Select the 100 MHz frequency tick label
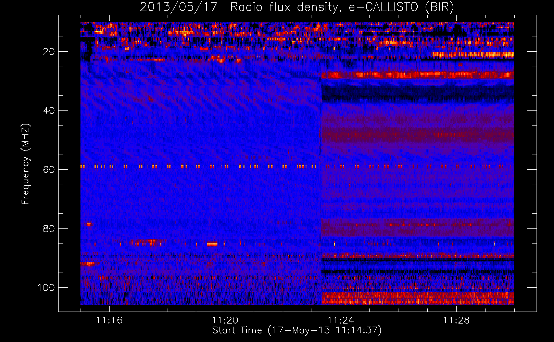The image size is (554, 342). pyautogui.click(x=47, y=288)
